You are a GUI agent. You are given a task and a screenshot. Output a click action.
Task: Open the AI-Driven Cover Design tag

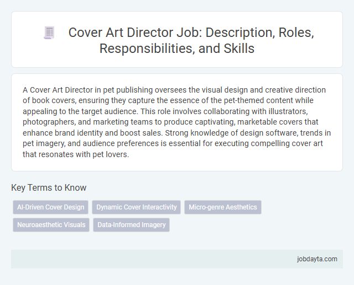coord(50,207)
